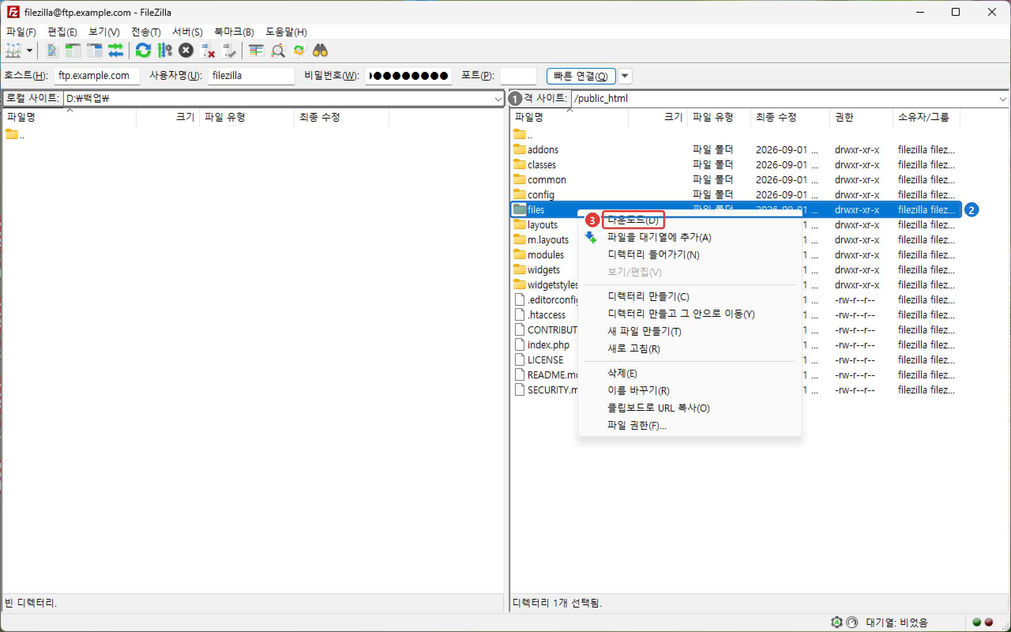Viewport: 1011px width, 632px height.
Task: Click the username input field
Action: [x=252, y=76]
